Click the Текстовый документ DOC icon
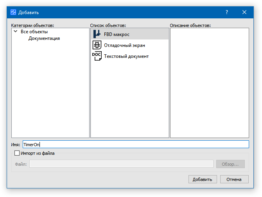Viewport: 262px width, 197px height. click(97, 56)
